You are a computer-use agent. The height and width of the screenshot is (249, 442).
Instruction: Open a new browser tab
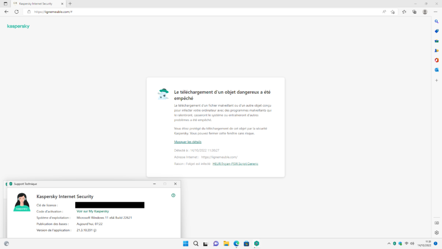[70, 4]
